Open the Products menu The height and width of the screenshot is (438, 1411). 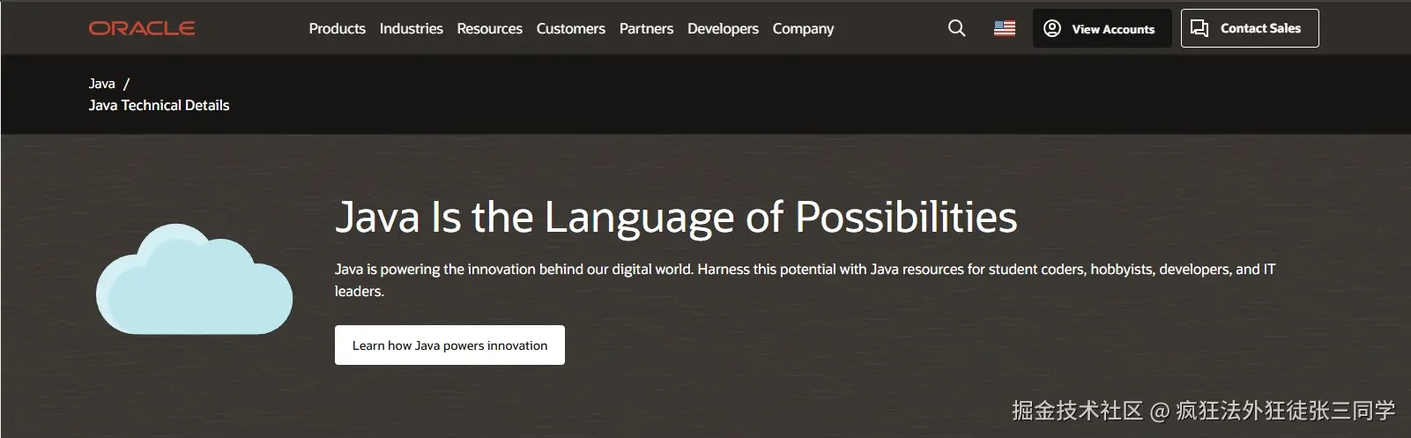337,28
